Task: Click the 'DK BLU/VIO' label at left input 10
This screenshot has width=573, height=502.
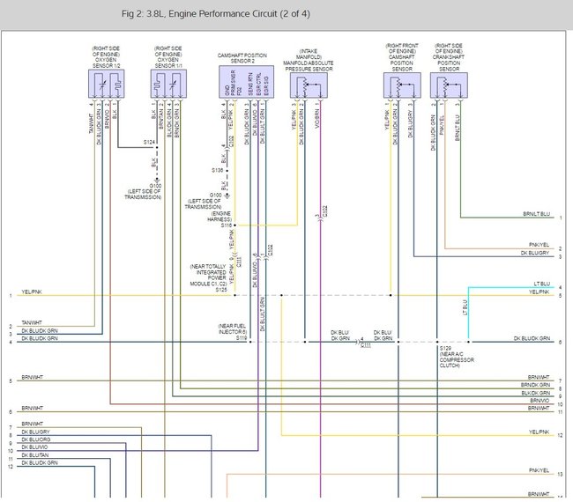Action: tap(34, 447)
